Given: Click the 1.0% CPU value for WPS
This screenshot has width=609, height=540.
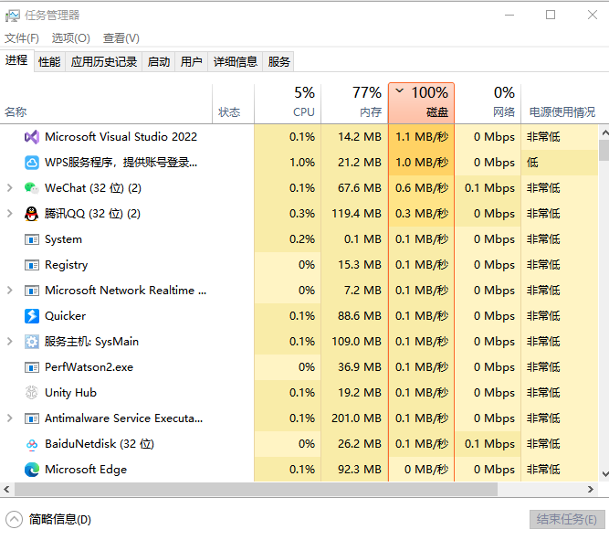Looking at the screenshot, I should click(x=302, y=163).
